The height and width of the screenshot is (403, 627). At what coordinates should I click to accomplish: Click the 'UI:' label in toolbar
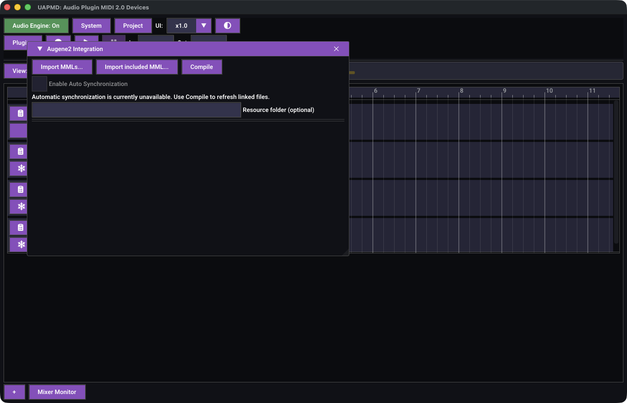[x=159, y=26]
